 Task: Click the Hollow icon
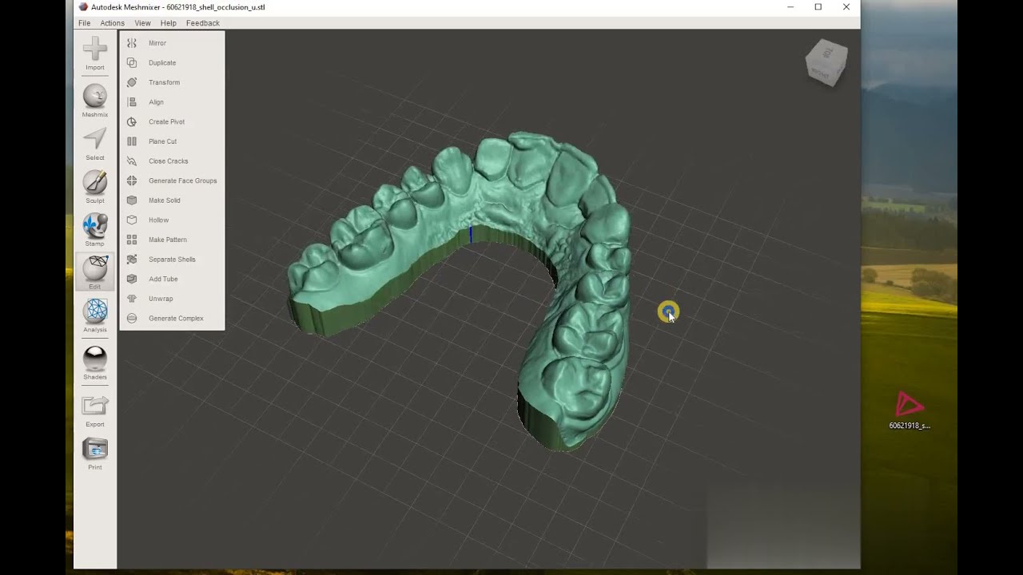[132, 220]
